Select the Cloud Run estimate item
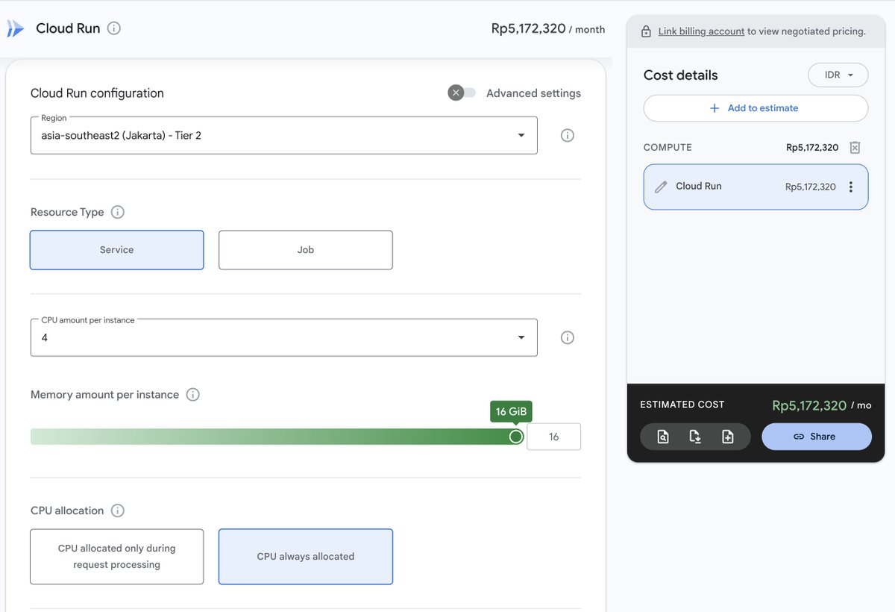The image size is (895, 612). coord(756,187)
